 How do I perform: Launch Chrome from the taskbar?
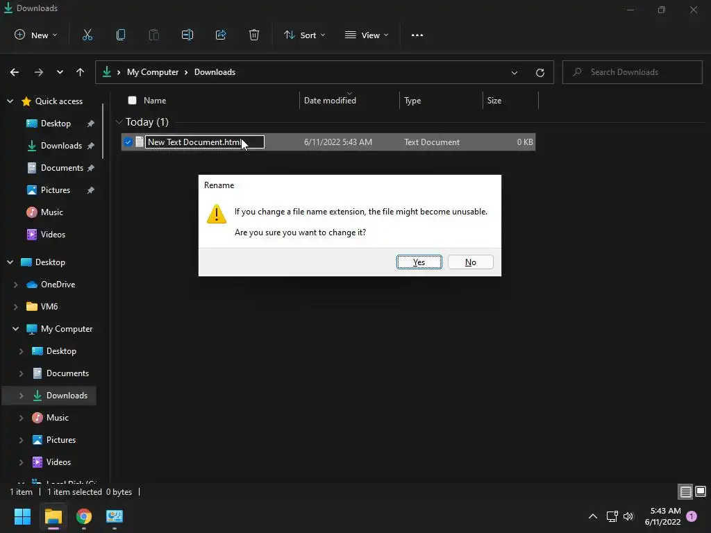(x=84, y=516)
